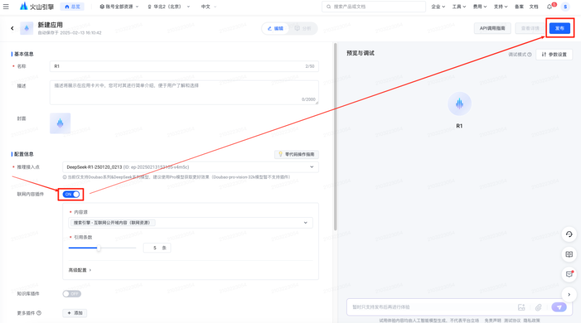Open the 内容源 search engine dropdown
This screenshot has width=581, height=323.
point(191,223)
